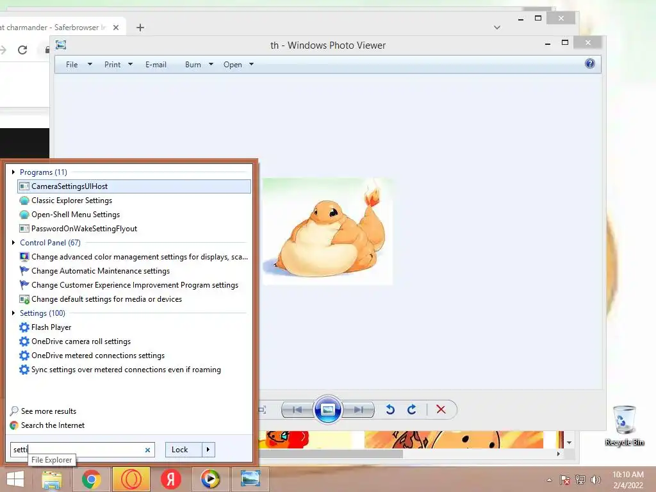This screenshot has width=656, height=492.
Task: Reload the browser page
Action: click(x=22, y=50)
